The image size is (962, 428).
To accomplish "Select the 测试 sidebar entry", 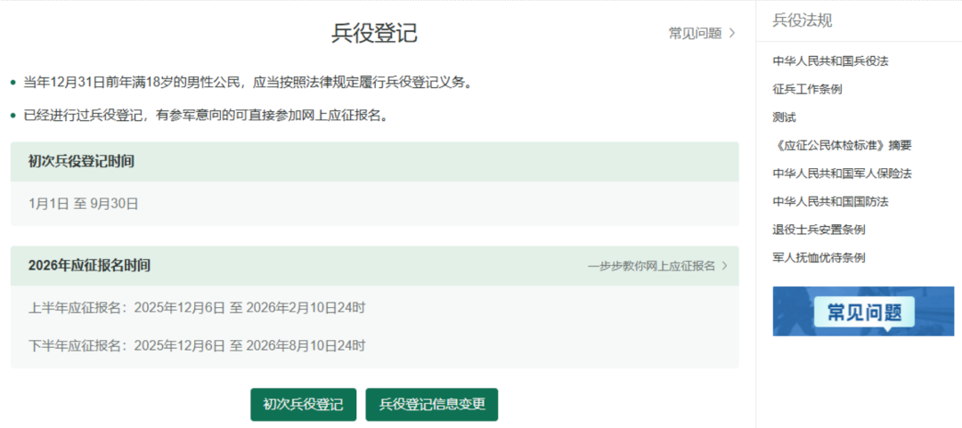I will coord(784,117).
